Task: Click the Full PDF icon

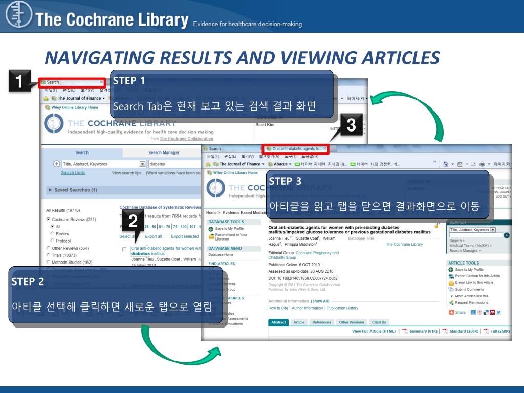Action: click(486, 331)
